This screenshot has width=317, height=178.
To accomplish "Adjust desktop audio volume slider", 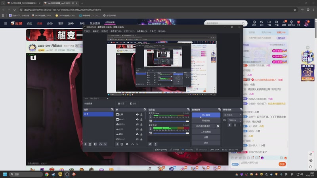I will [171, 133].
